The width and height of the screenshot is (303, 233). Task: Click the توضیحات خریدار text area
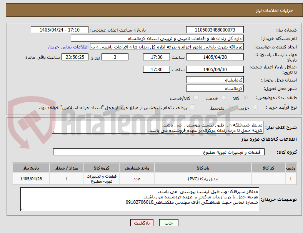[140, 199]
